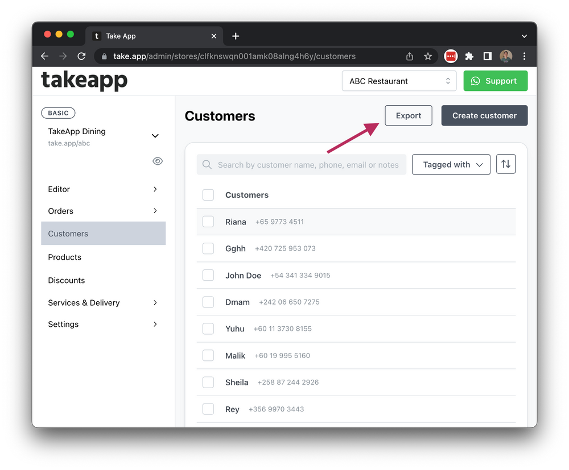Screen dimensions: 569x470
Task: Check the box for Dmam
Action: point(208,302)
